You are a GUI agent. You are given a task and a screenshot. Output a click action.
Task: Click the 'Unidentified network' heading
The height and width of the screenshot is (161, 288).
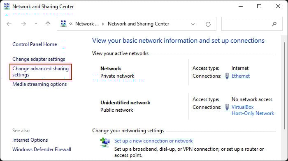click(x=125, y=103)
